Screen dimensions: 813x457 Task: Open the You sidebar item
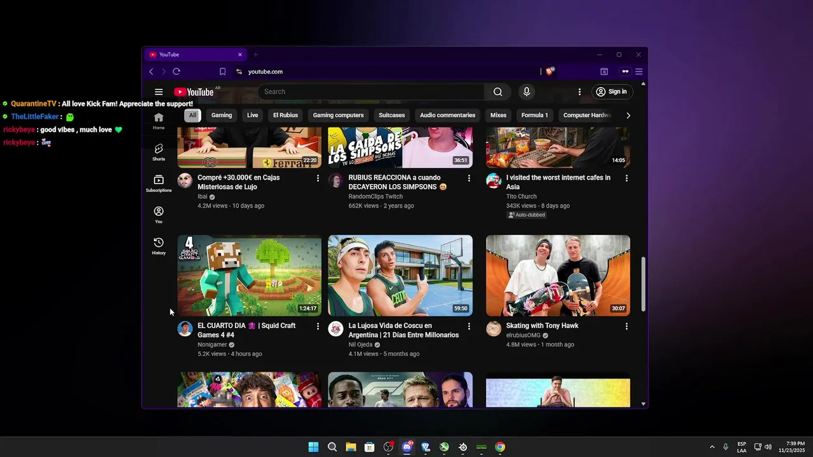[x=159, y=215]
